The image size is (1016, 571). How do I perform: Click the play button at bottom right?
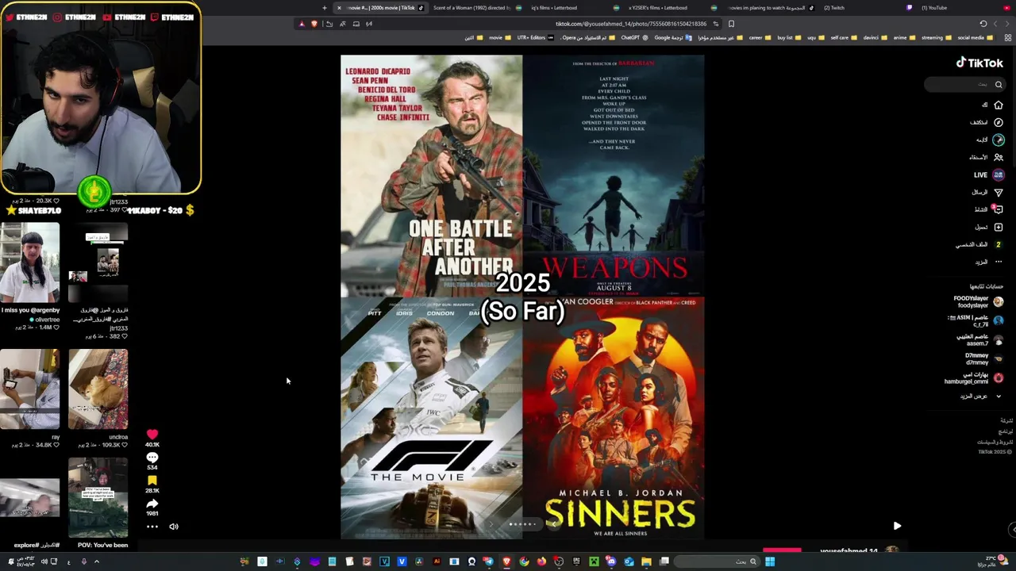click(897, 526)
